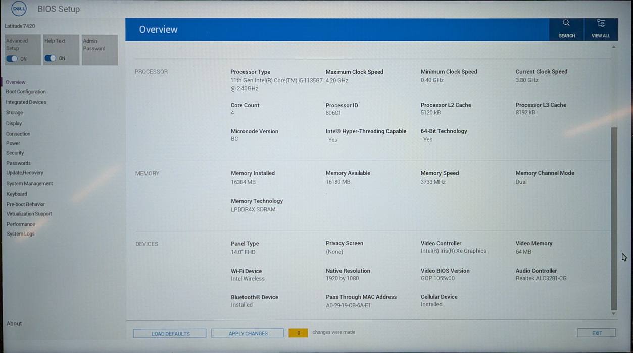Open Keyboard settings
This screenshot has width=633, height=353.
17,194
